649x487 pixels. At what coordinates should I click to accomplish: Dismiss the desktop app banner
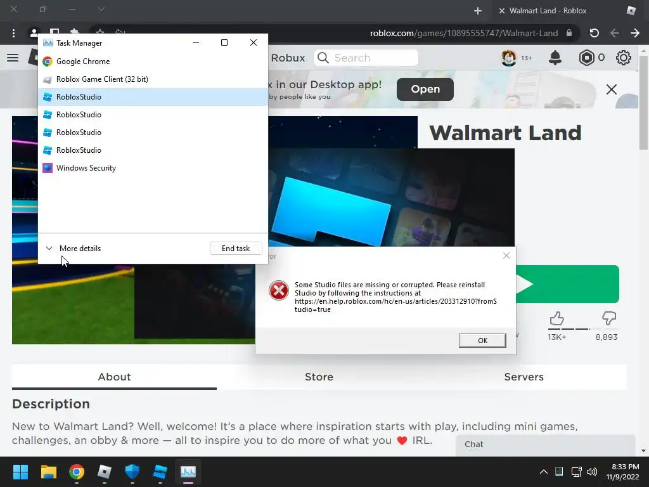612,89
